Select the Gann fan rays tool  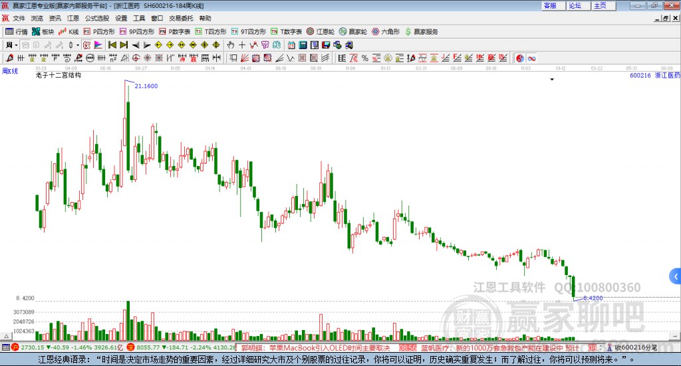coord(245,58)
